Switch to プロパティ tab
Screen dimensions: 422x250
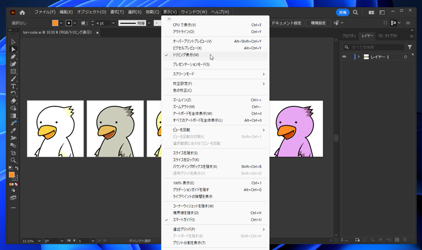point(349,36)
